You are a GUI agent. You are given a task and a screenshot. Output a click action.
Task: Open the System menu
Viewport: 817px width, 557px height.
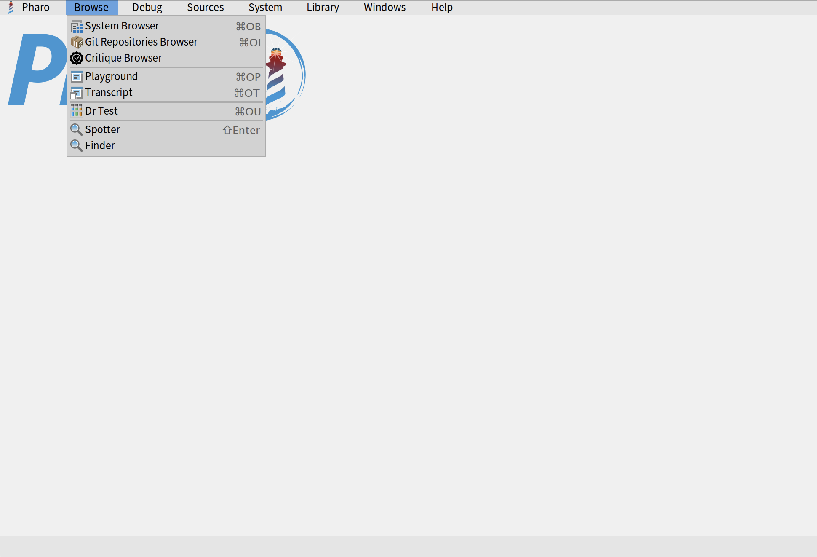click(265, 8)
